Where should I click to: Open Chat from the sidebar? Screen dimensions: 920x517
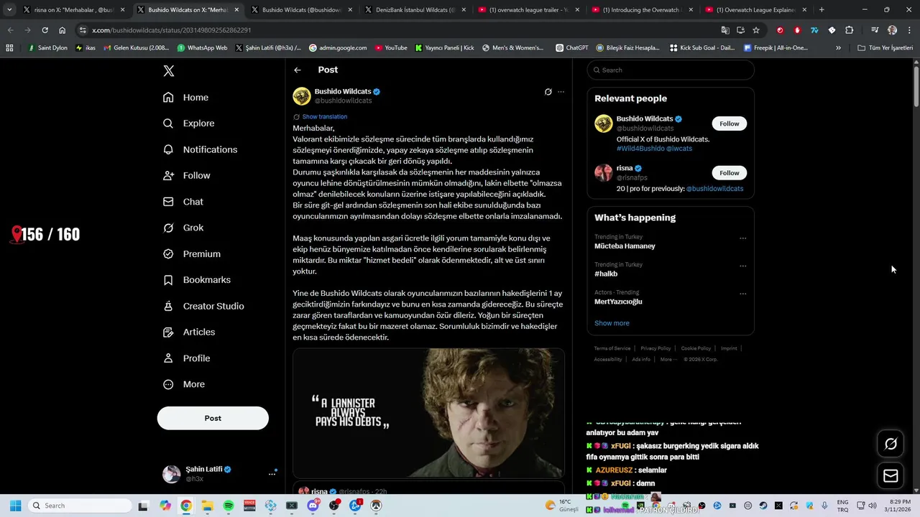pyautogui.click(x=183, y=202)
